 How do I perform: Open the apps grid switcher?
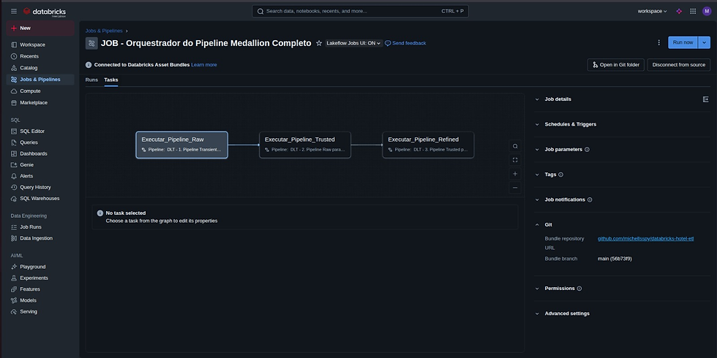coord(693,12)
